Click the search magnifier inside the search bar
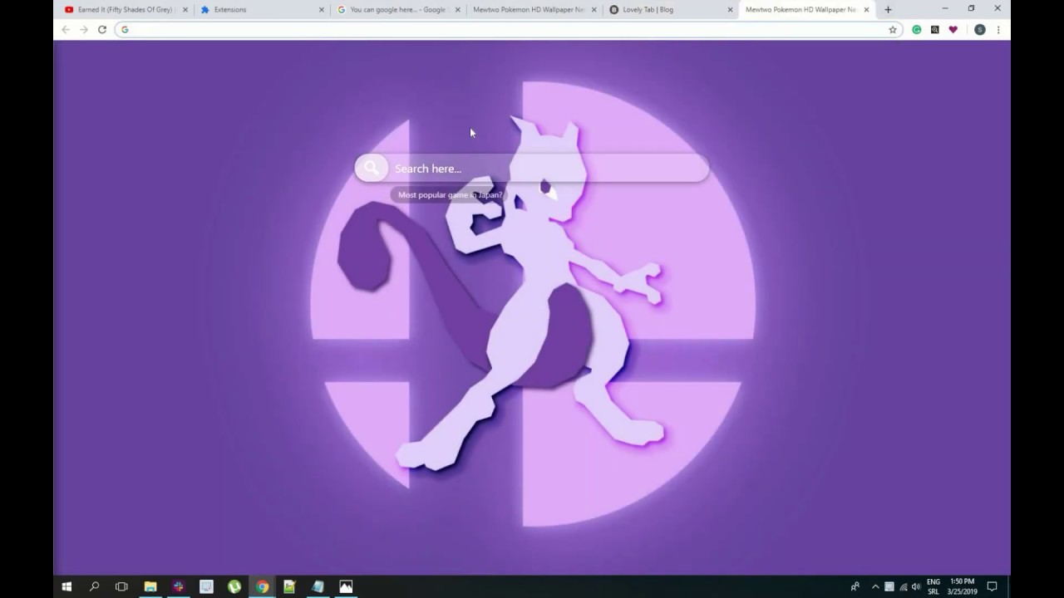1064x598 pixels. coord(371,168)
